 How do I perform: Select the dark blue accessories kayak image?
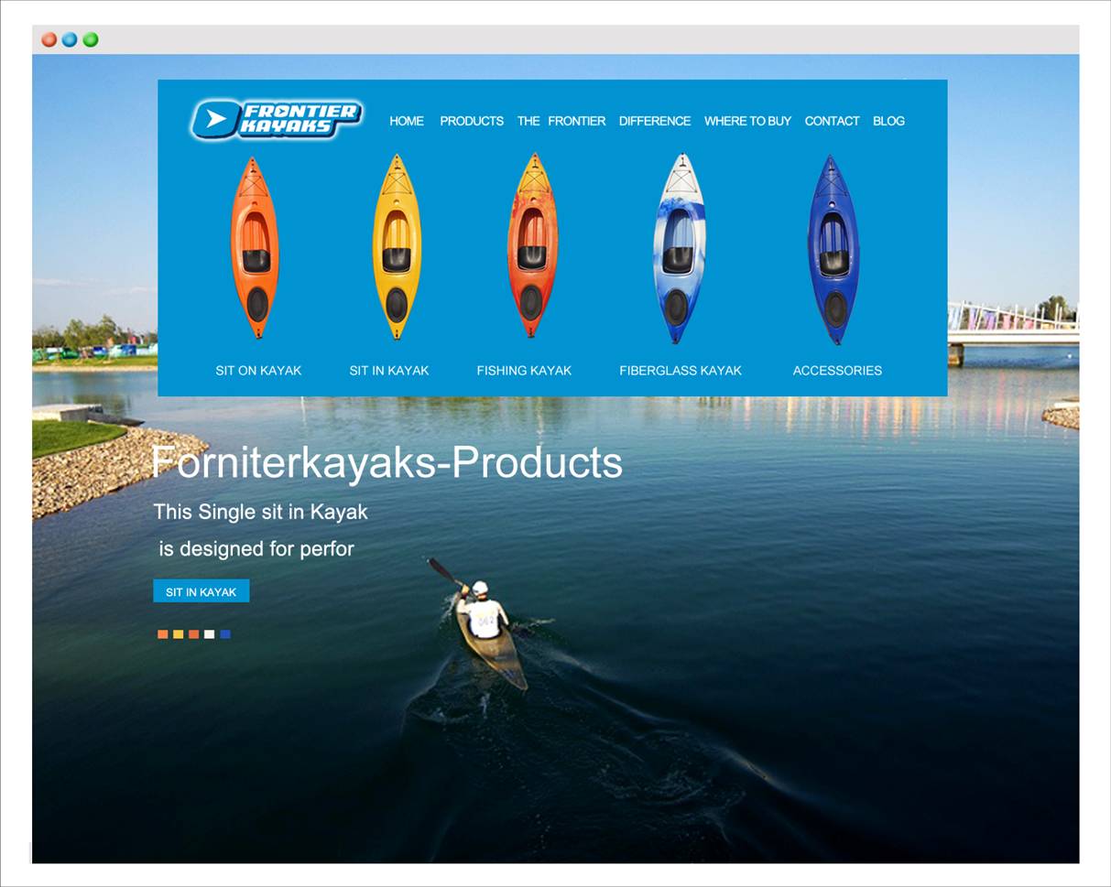[x=833, y=249]
